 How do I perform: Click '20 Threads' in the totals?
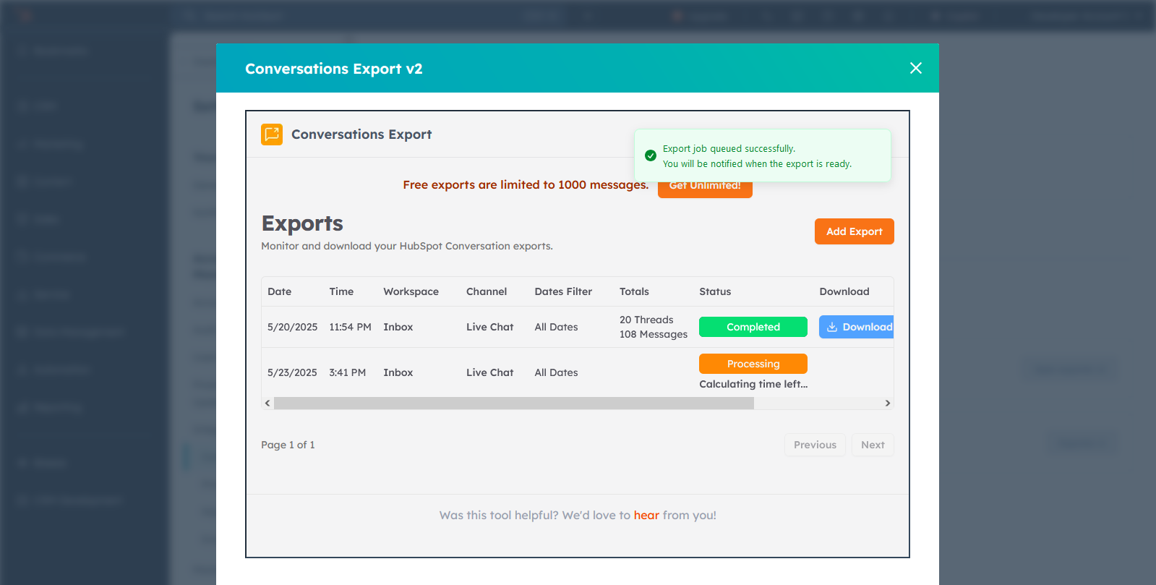646,320
